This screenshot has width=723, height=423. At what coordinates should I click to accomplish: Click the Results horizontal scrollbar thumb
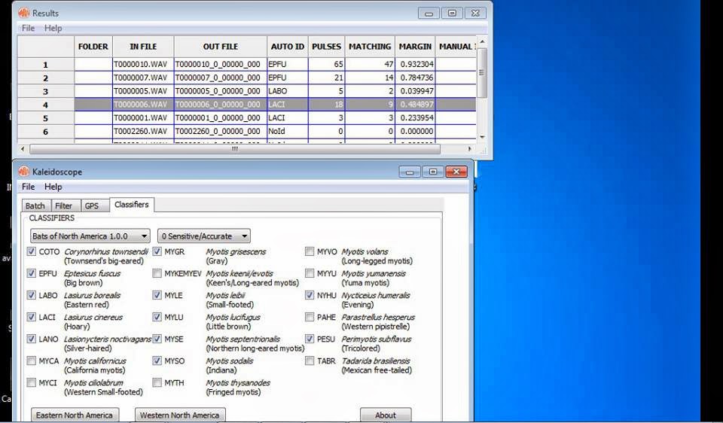(235, 149)
